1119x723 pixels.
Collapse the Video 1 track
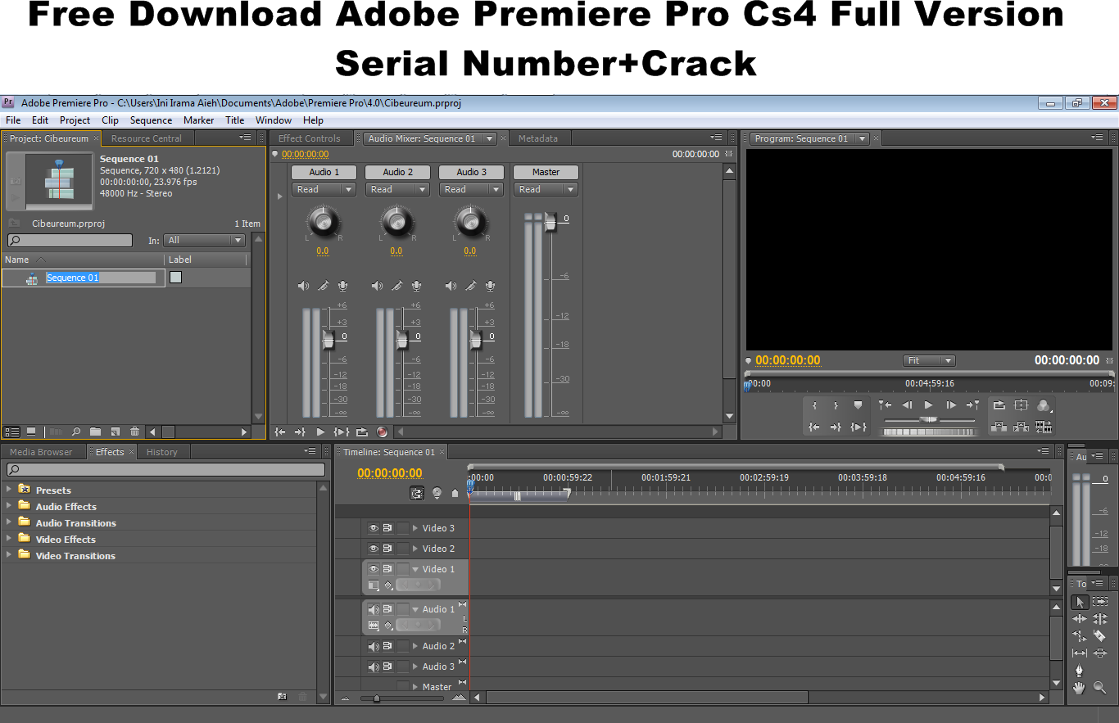415,569
